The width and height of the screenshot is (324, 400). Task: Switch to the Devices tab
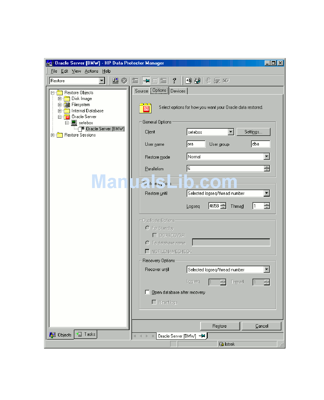tap(178, 91)
